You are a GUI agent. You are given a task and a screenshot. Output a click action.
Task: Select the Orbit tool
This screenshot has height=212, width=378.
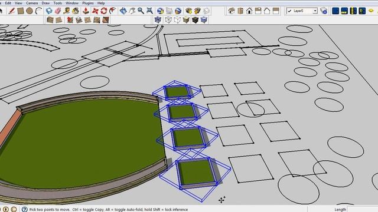(x=123, y=11)
